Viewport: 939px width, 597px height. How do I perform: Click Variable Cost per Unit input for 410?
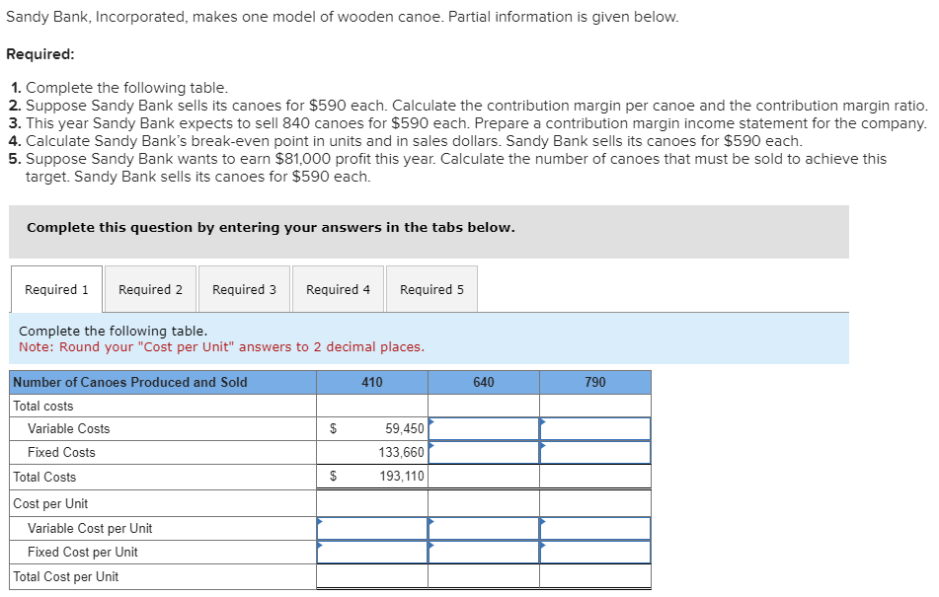coord(372,529)
